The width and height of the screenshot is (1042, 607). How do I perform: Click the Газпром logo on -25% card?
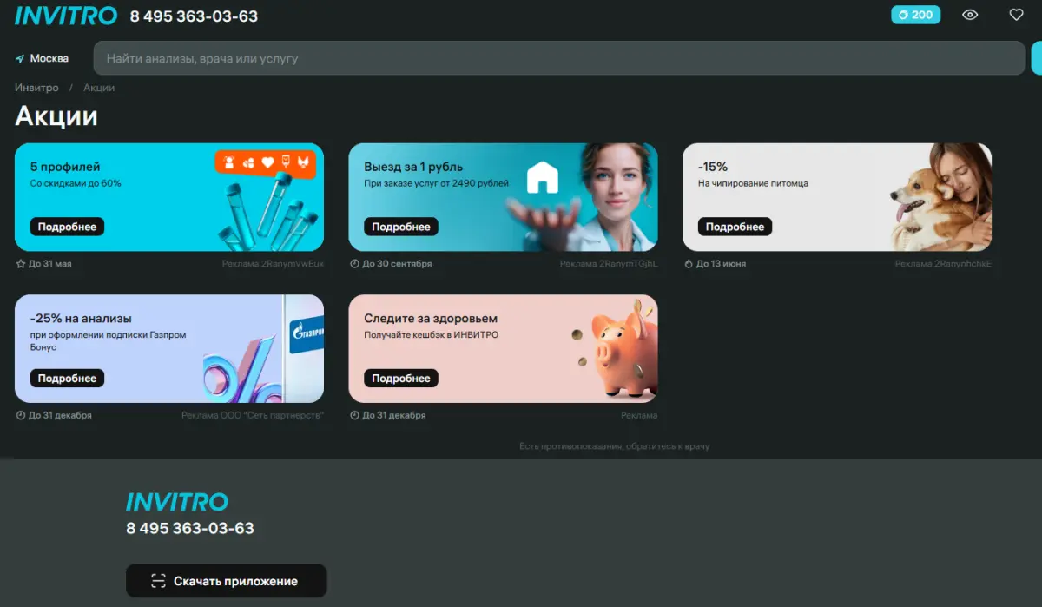tap(306, 332)
